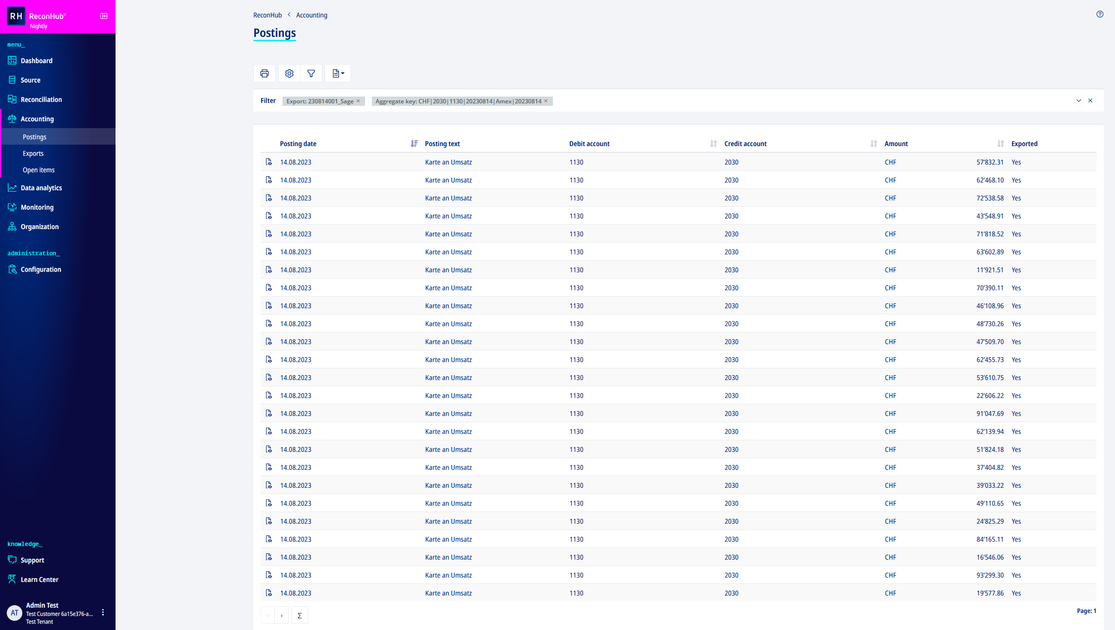Open detail icon for 46'108.96 row
The height and width of the screenshot is (630, 1115).
(269, 305)
